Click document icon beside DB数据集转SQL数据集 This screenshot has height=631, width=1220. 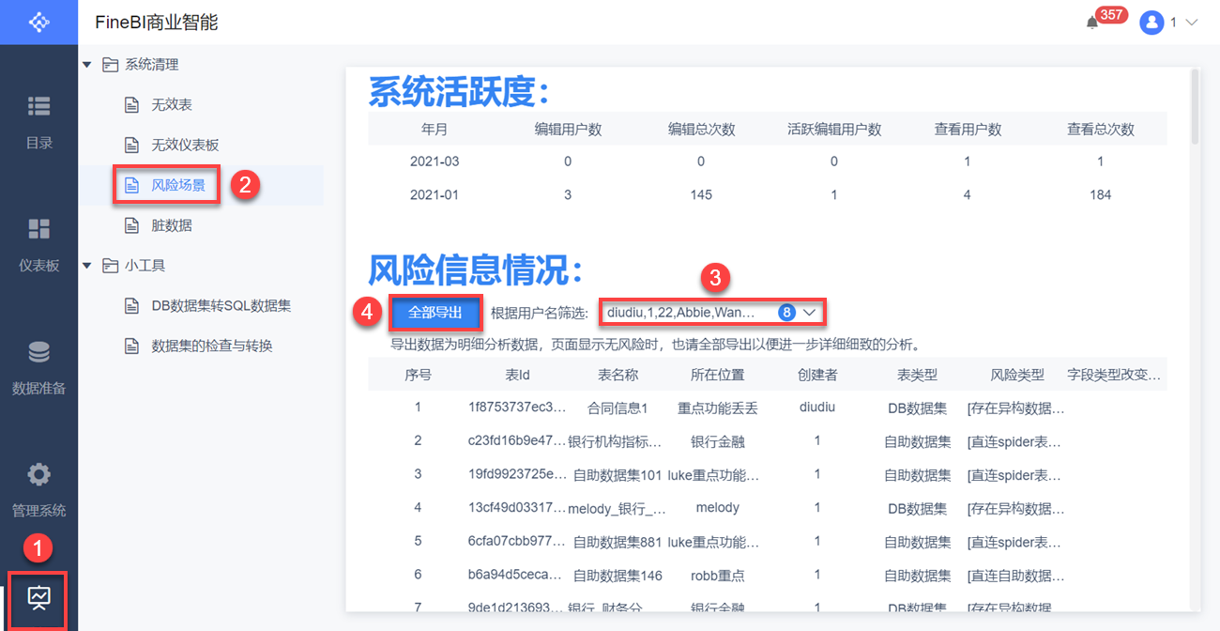click(x=132, y=306)
